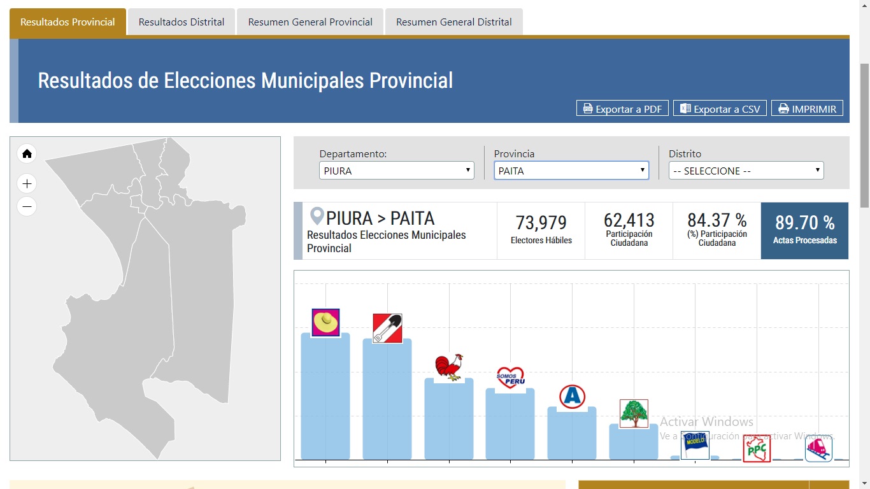
Task: Click the red circled letter A logo
Action: [x=572, y=397]
